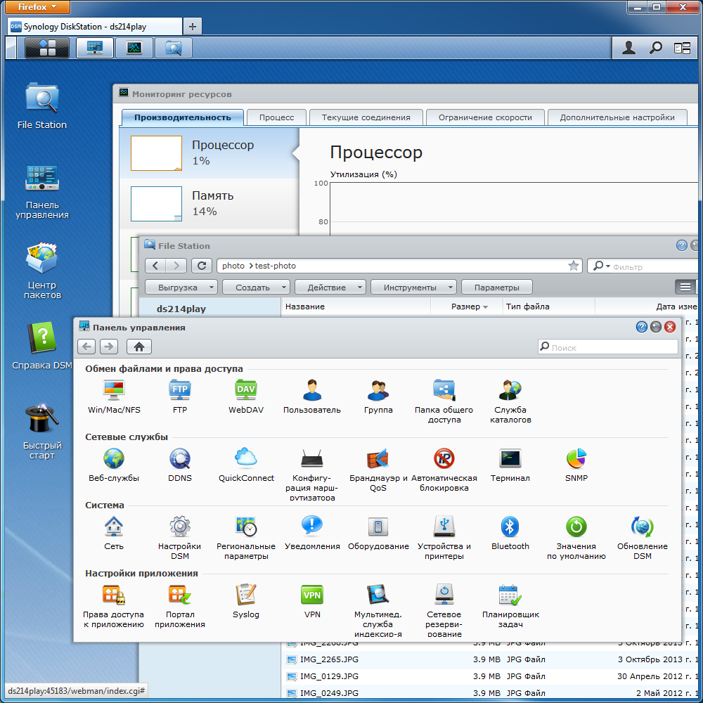
Task: Open SNMP settings
Action: [x=576, y=465]
